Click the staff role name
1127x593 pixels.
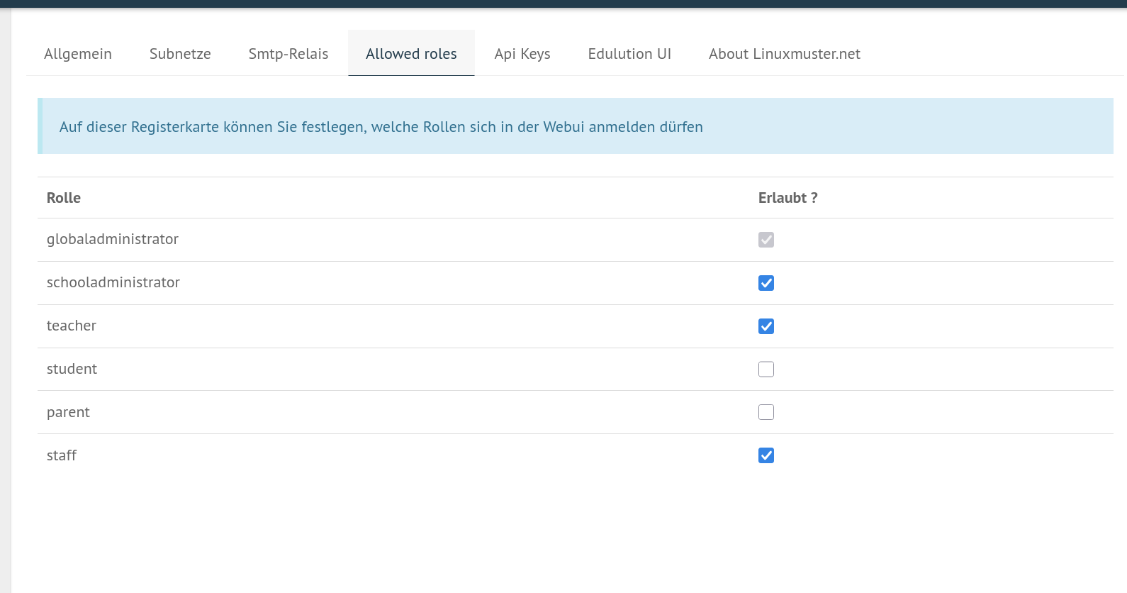(62, 455)
